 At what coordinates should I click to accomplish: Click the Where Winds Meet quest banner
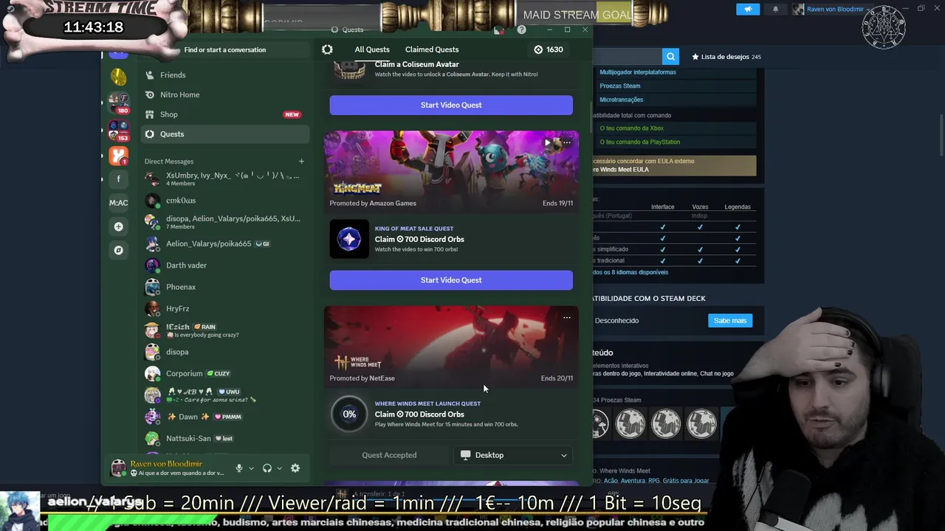point(451,347)
